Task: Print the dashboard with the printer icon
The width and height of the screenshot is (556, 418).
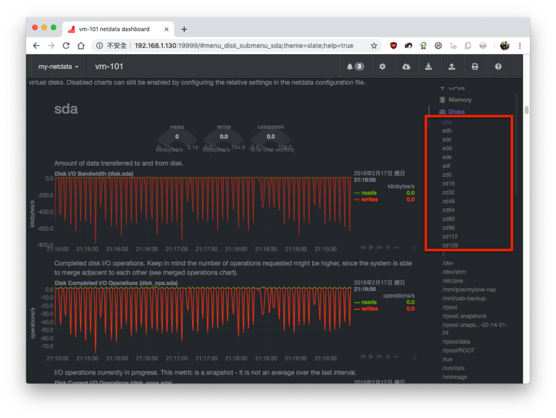Action: (x=475, y=67)
